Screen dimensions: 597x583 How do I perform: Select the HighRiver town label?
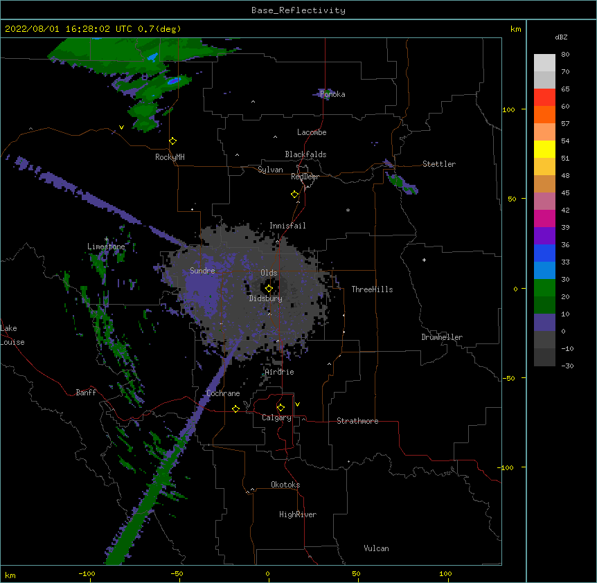point(298,514)
